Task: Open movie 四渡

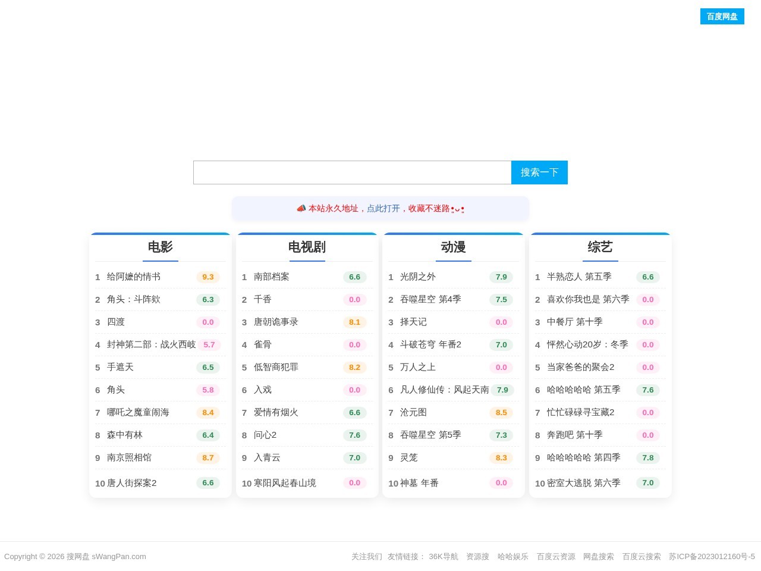Action: pos(116,322)
